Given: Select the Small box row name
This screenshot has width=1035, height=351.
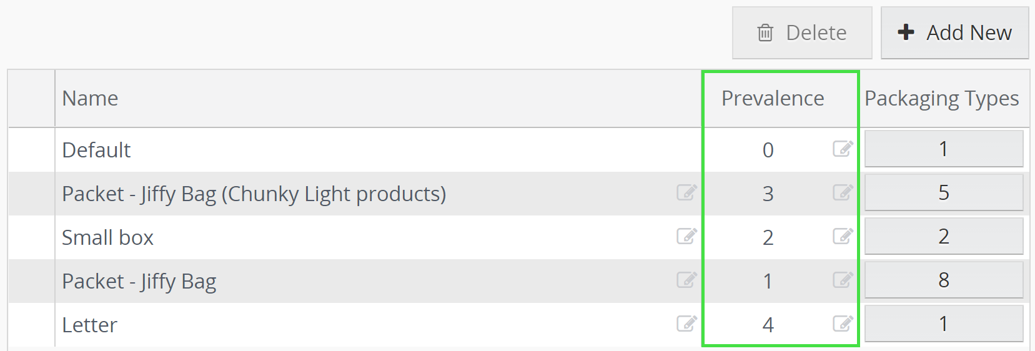Looking at the screenshot, I should coord(108,238).
